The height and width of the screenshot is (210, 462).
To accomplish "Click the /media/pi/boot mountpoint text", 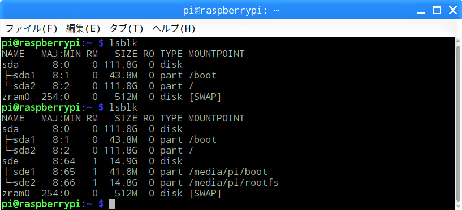I will pyautogui.click(x=228, y=172).
